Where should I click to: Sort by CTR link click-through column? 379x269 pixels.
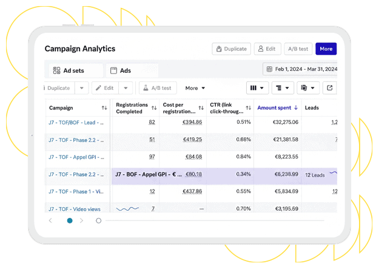248,108
